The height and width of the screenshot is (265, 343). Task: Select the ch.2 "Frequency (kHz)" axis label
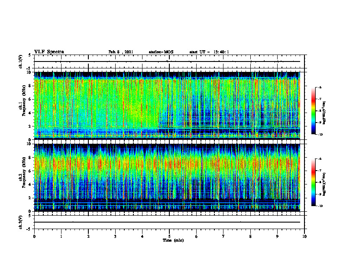point(24,172)
